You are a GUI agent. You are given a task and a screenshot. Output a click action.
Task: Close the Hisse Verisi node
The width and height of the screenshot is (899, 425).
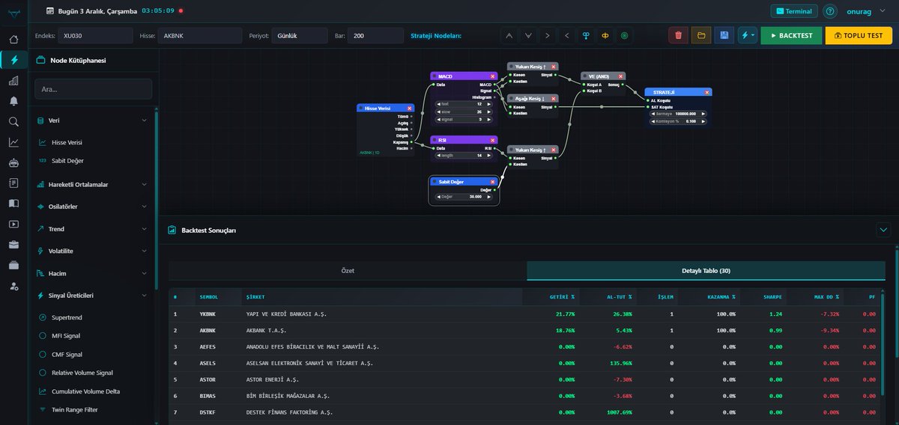[409, 108]
